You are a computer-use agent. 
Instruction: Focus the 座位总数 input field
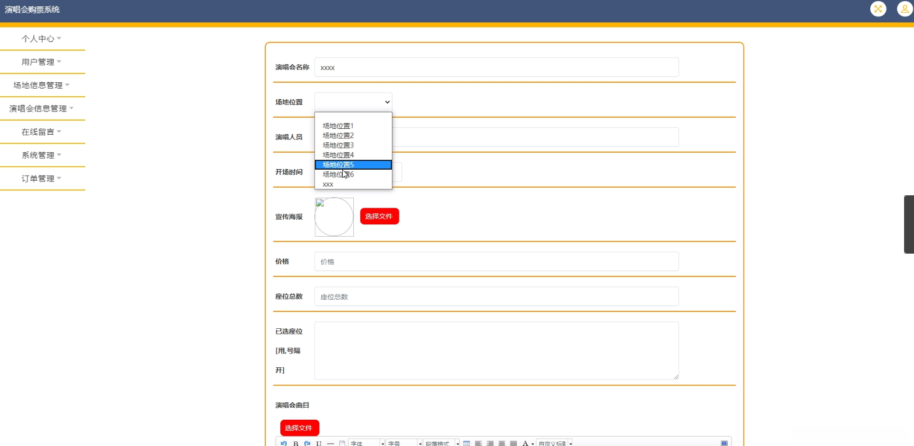tap(496, 296)
